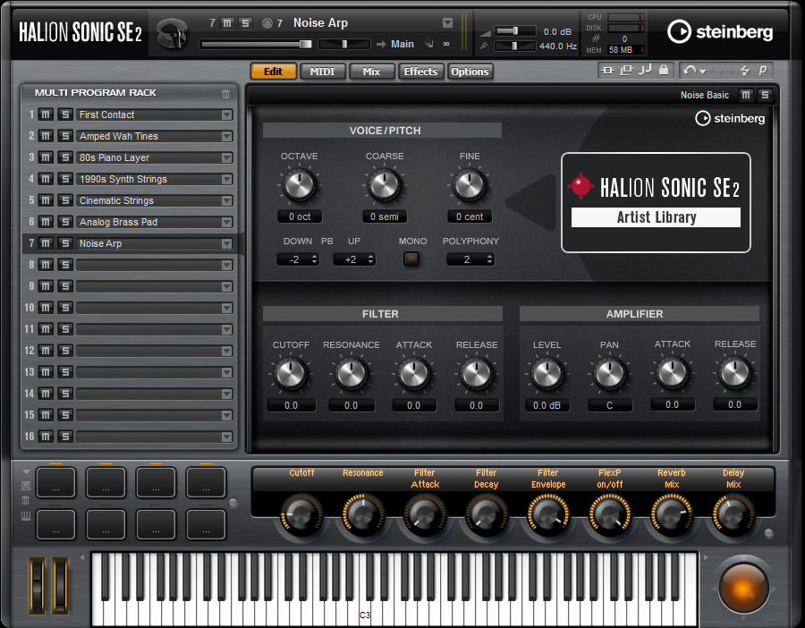The width and height of the screenshot is (805, 628).
Task: Click the OCTAVE knob
Action: [300, 185]
